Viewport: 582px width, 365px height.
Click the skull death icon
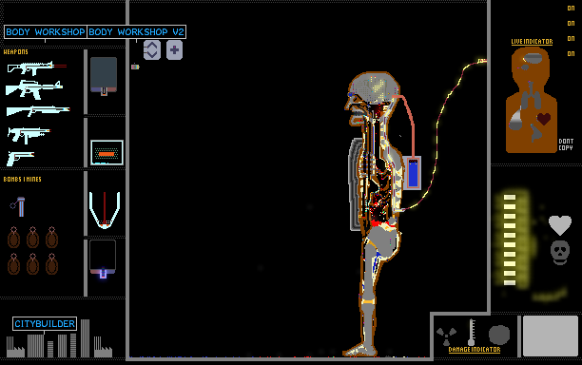pos(560,253)
